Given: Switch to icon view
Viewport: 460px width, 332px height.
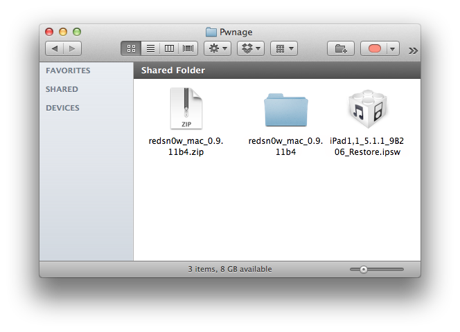Looking at the screenshot, I should [131, 48].
